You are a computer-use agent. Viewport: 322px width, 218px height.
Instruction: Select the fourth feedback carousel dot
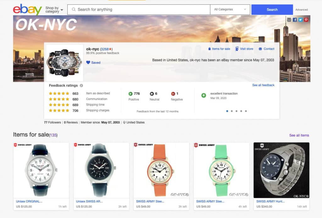click(241, 111)
